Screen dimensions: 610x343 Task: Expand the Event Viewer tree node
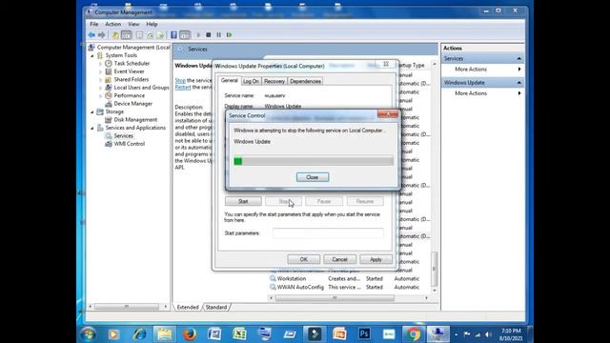click(x=100, y=71)
